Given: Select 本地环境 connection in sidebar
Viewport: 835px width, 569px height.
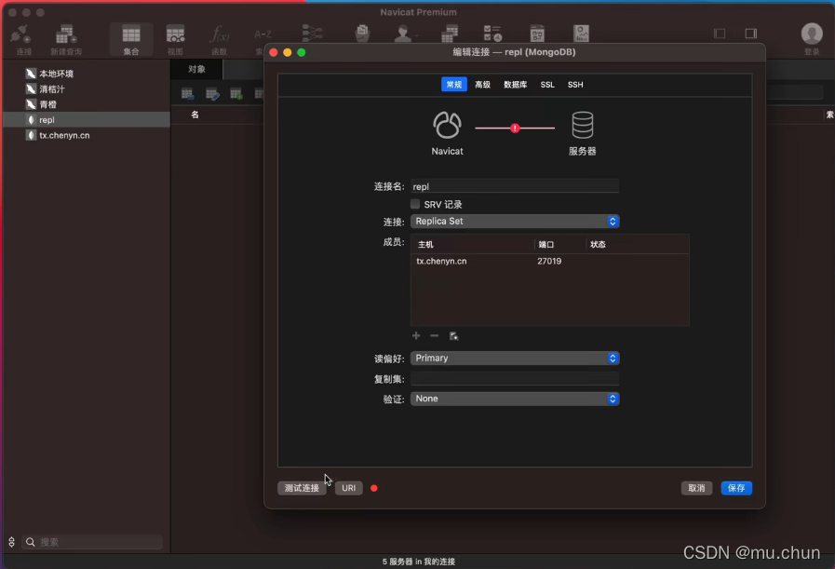Looking at the screenshot, I should 87,74.
